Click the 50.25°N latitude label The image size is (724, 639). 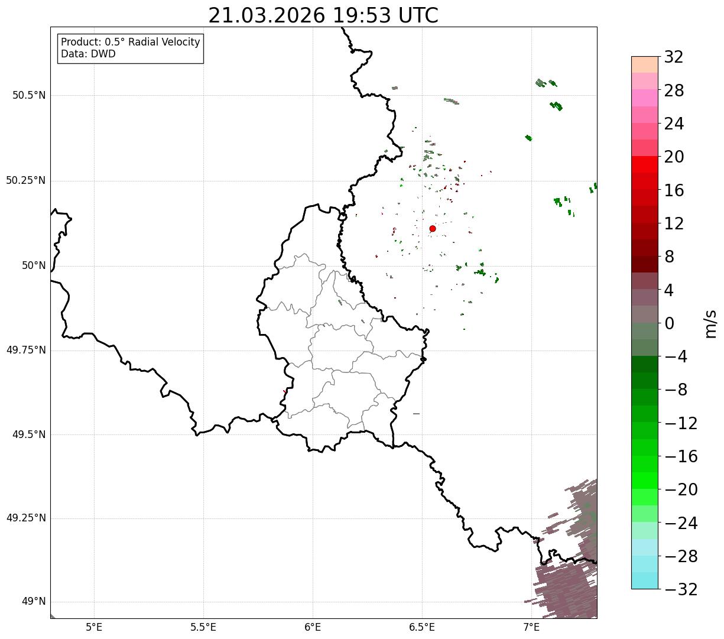26,180
